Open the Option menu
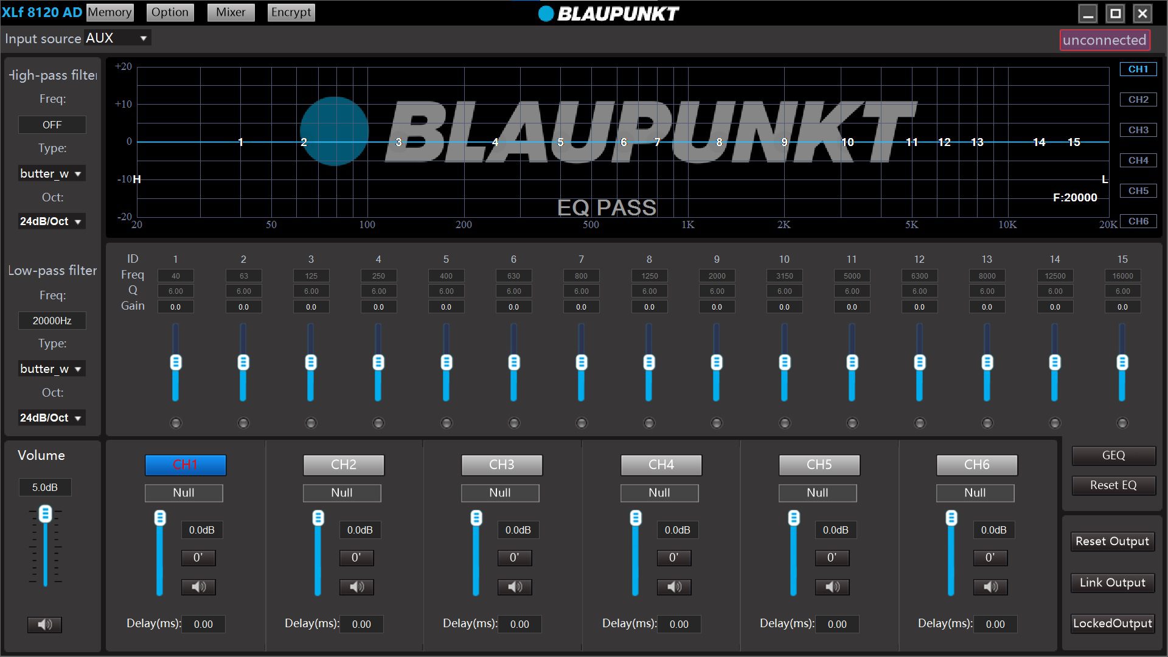 coord(170,12)
